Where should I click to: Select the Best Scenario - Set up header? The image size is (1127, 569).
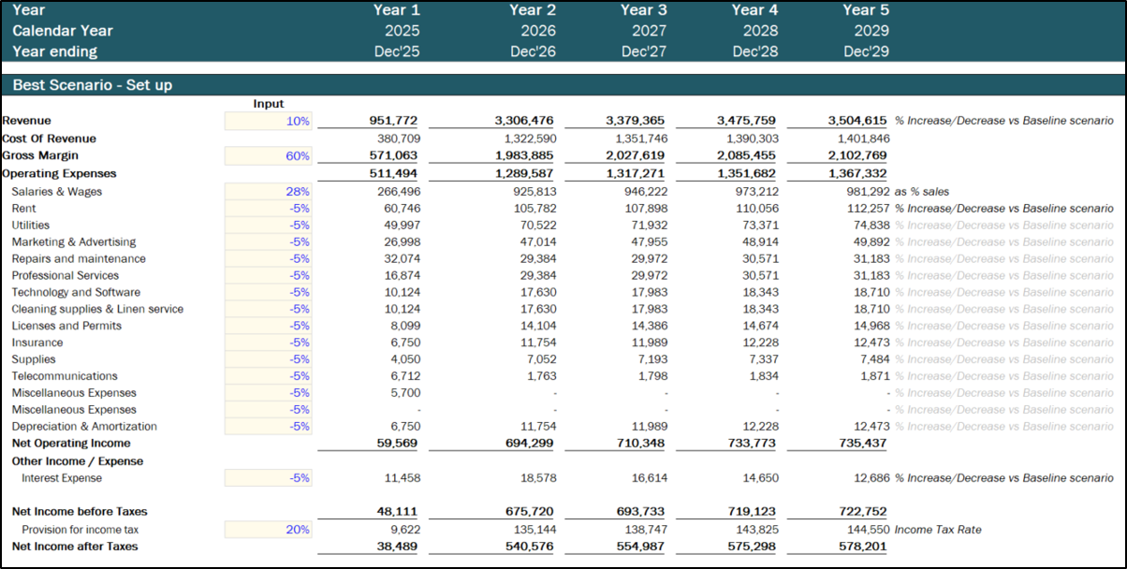pyautogui.click(x=92, y=85)
